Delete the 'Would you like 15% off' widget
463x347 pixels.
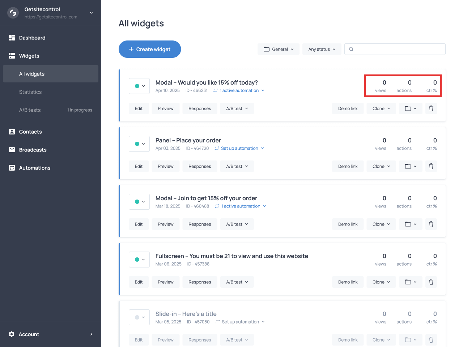click(x=431, y=108)
